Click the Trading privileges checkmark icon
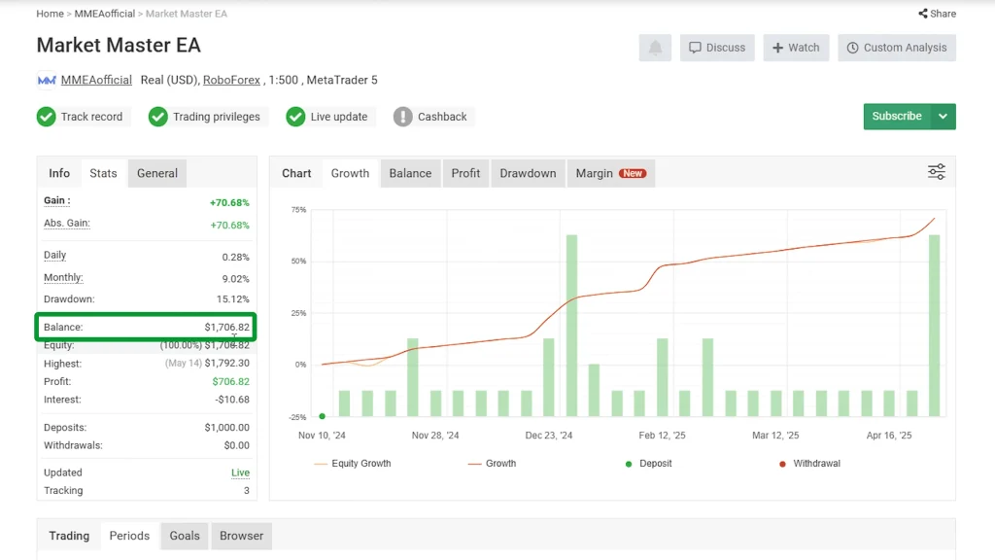This screenshot has height=560, width=995. point(158,117)
